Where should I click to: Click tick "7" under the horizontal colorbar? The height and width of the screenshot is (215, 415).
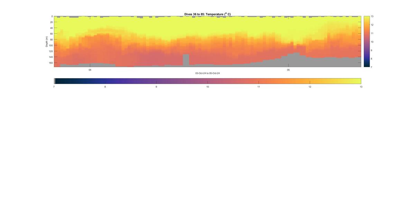pyautogui.click(x=54, y=87)
